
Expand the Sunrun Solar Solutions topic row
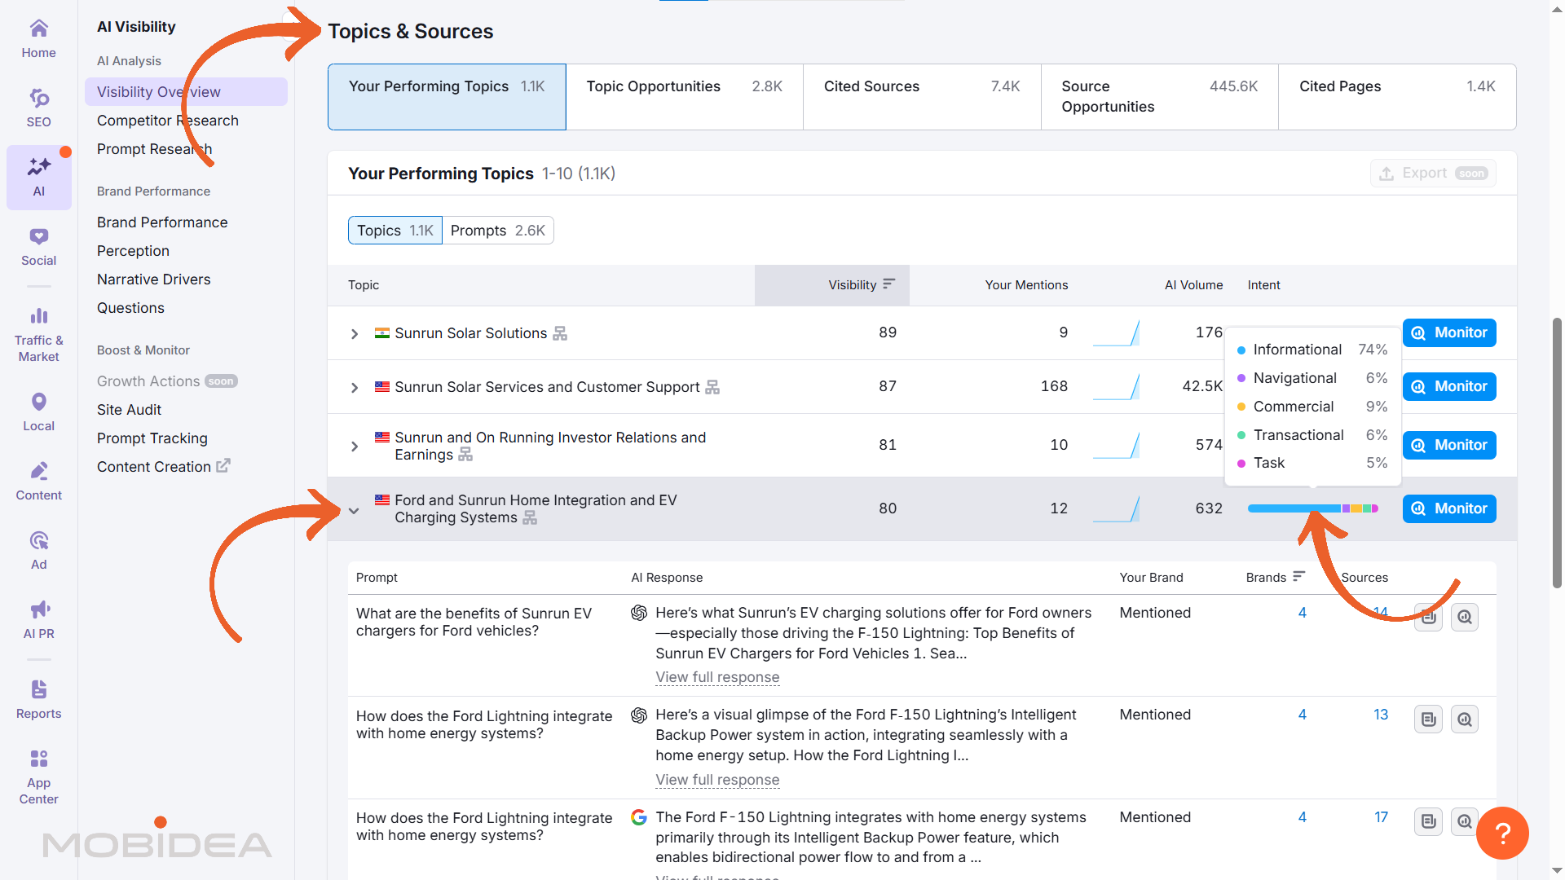354,333
